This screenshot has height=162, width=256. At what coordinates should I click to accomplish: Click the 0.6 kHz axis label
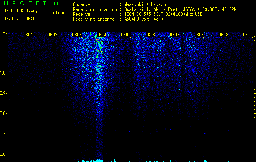pos(3,154)
